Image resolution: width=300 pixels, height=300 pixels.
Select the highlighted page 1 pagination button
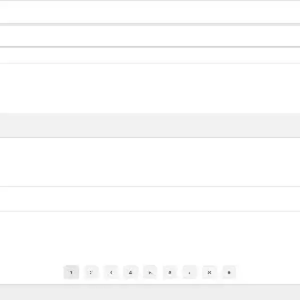point(71,272)
